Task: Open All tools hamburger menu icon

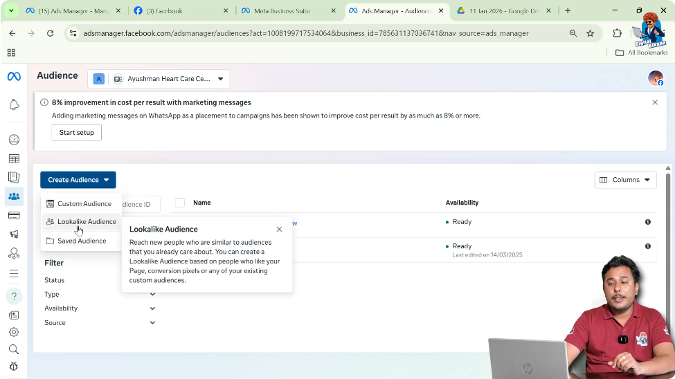Action: [x=14, y=274]
